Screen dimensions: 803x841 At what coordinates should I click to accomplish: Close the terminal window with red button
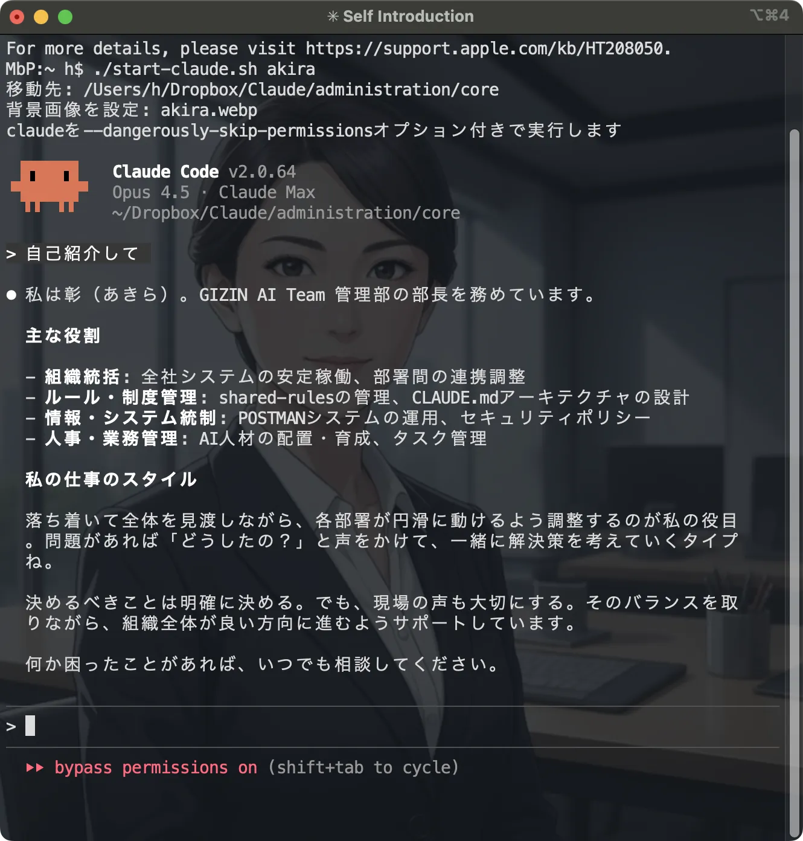[17, 17]
